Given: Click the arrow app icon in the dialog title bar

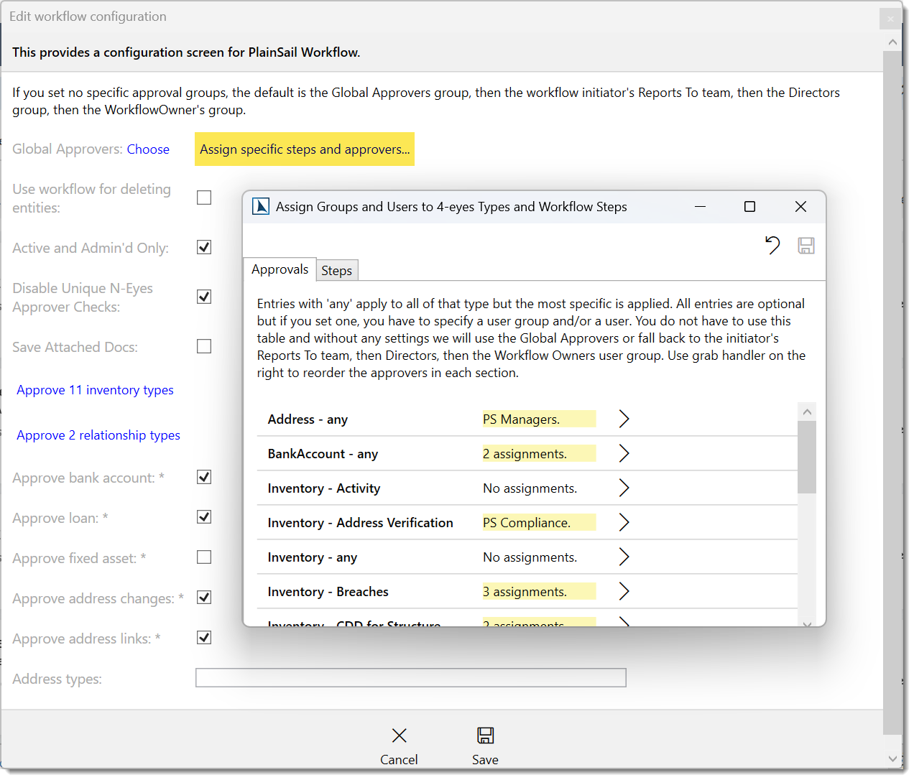Looking at the screenshot, I should [260, 205].
